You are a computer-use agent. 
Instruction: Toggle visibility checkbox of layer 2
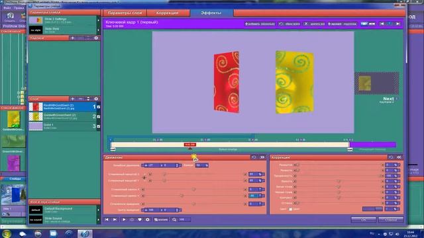99,117
